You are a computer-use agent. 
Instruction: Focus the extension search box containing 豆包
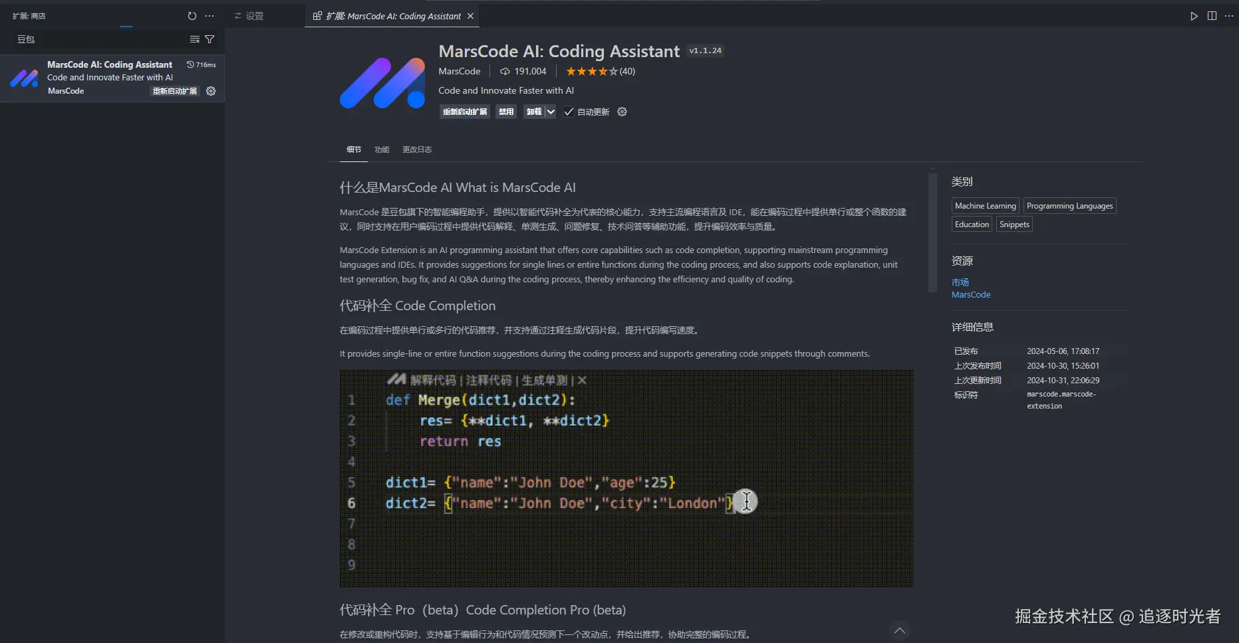(x=100, y=39)
